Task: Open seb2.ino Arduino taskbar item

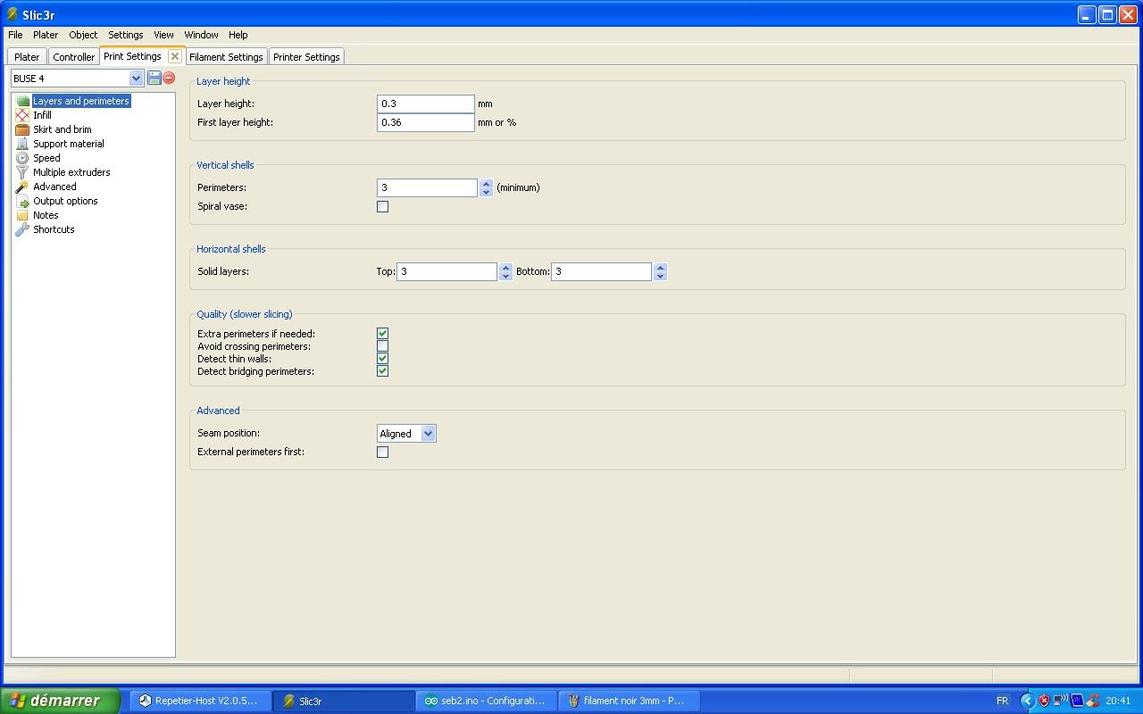Action: (487, 701)
